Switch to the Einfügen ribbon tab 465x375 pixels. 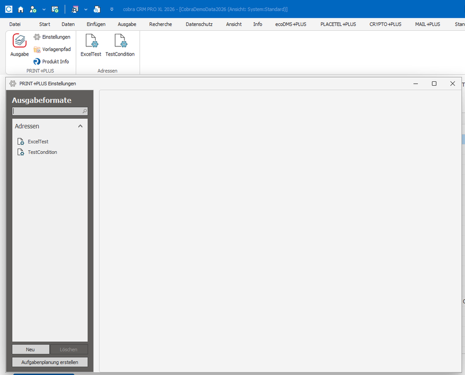[96, 24]
